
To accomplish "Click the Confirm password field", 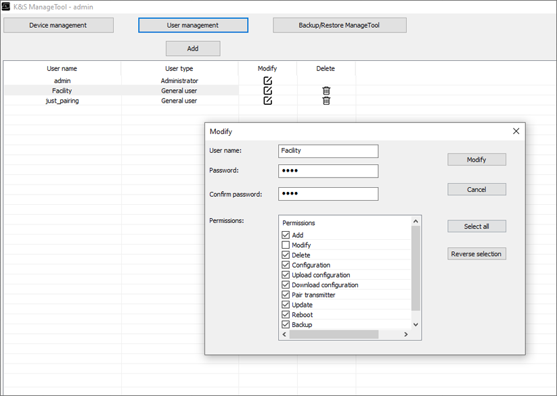I will (328, 194).
